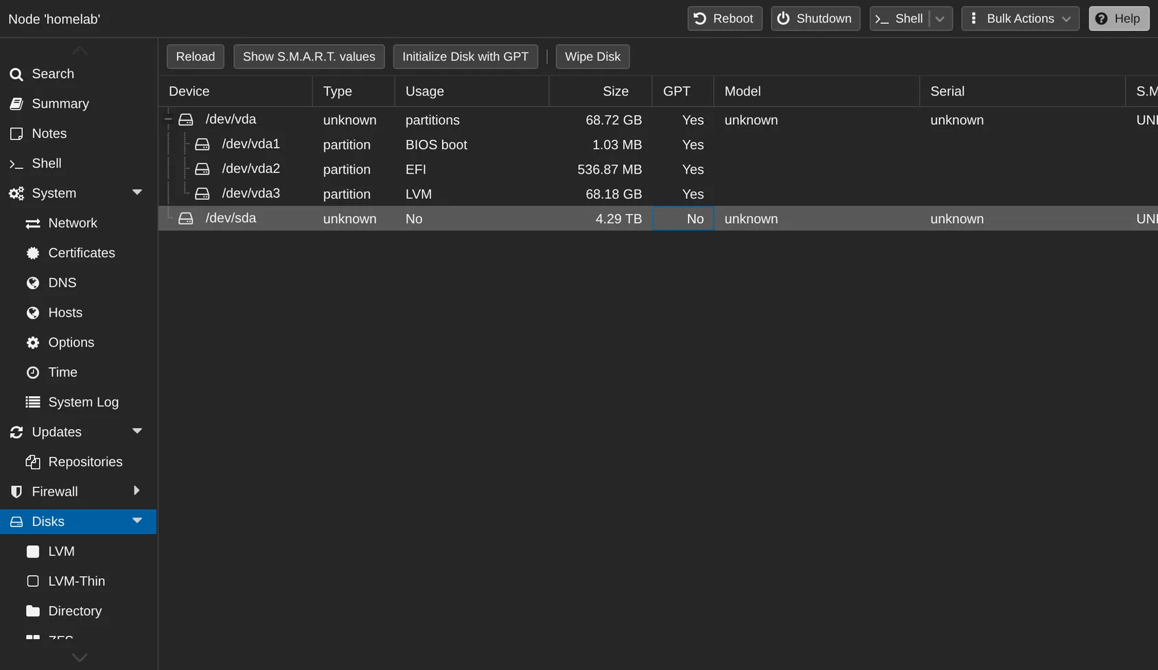Click Initialize Disk with GPT button

(x=465, y=57)
